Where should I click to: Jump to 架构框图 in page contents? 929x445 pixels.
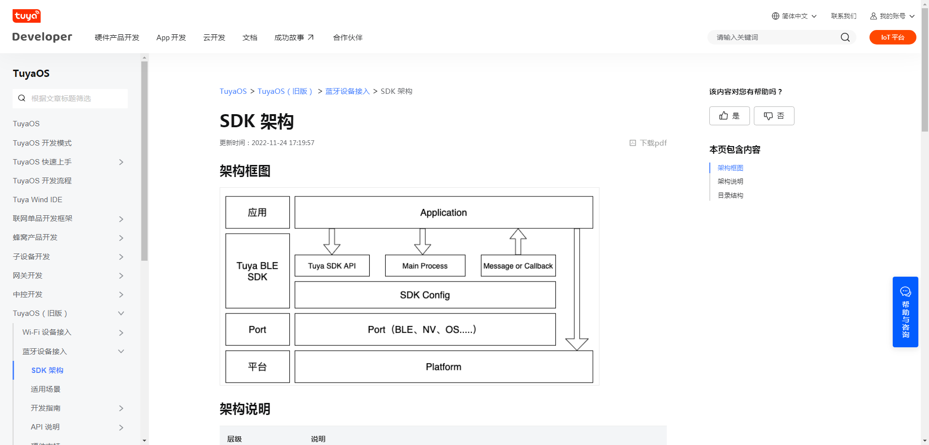pyautogui.click(x=730, y=168)
